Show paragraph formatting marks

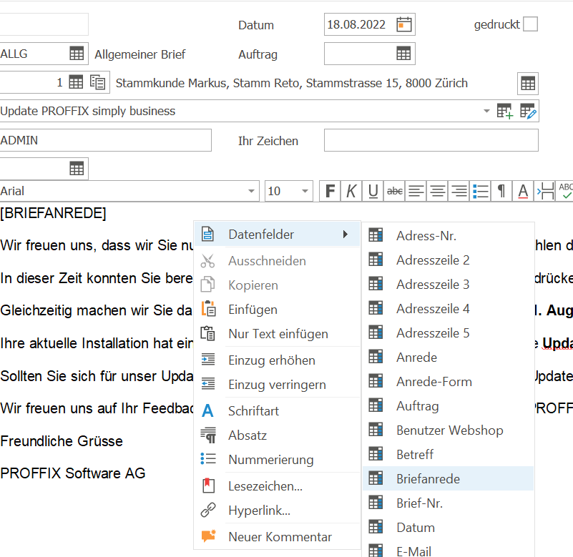(501, 191)
